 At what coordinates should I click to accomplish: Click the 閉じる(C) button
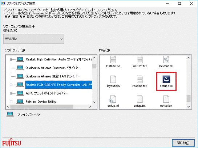point(183,143)
